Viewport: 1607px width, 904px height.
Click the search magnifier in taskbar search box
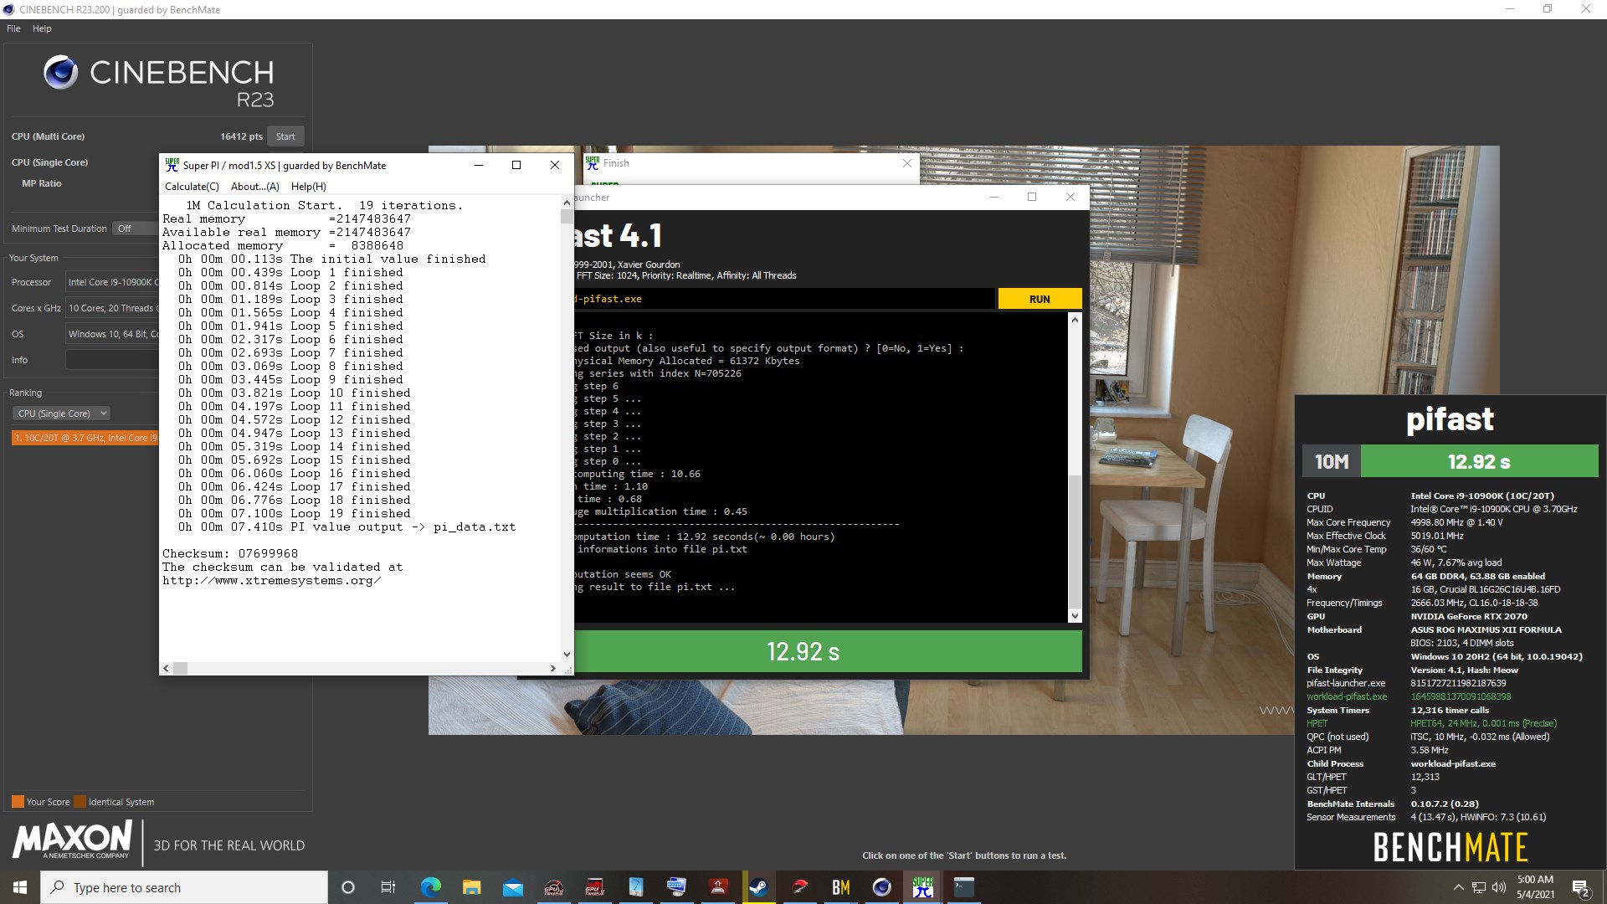coord(58,887)
